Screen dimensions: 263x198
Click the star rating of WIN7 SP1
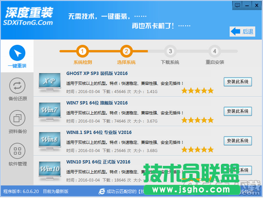pyautogui.click(x=198, y=120)
